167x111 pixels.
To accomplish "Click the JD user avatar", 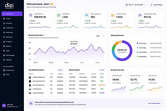I will pyautogui.click(x=4, y=106).
